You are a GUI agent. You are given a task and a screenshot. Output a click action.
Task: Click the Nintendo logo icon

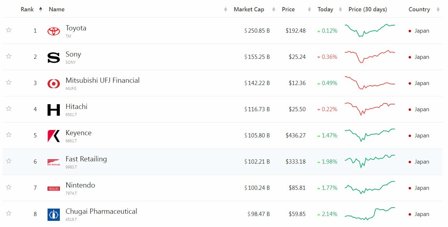(54, 188)
